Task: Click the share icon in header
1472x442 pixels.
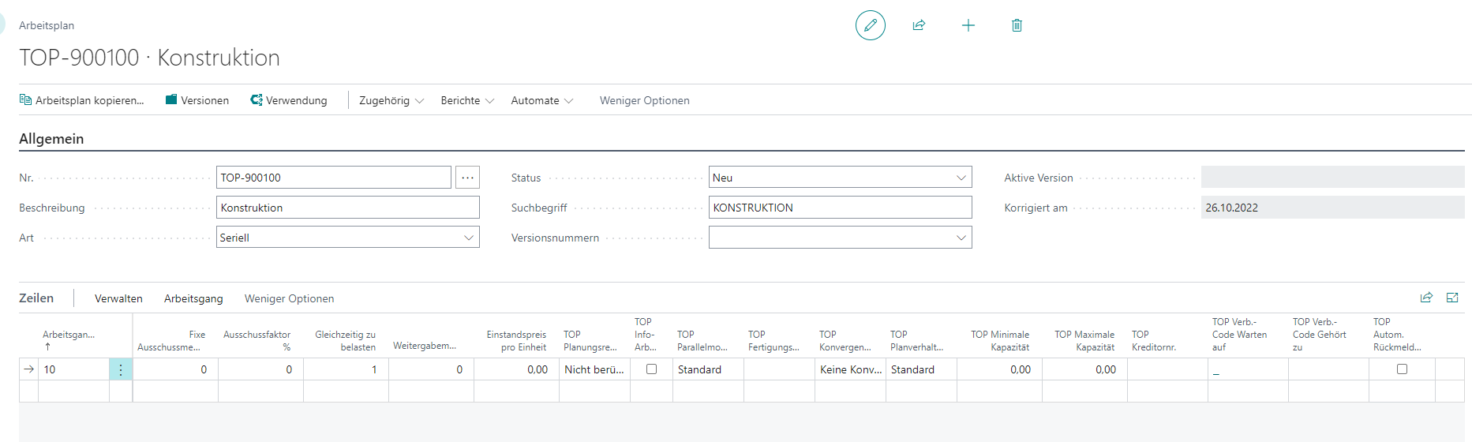Action: pos(919,25)
